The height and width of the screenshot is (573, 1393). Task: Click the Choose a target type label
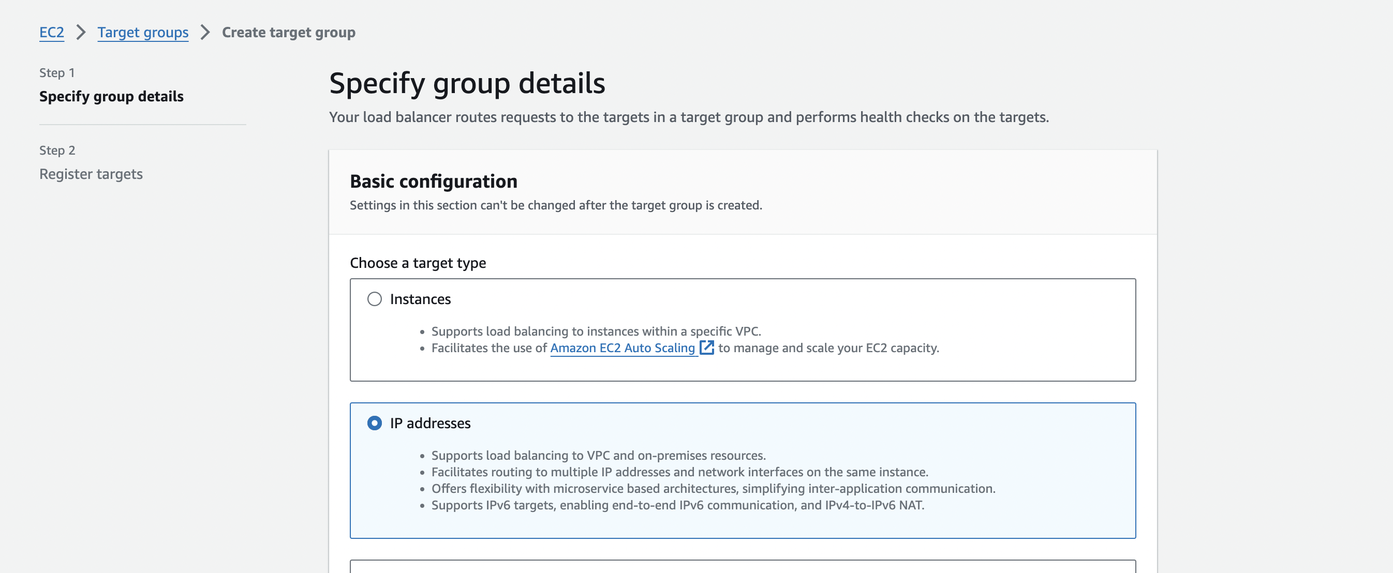(x=418, y=263)
